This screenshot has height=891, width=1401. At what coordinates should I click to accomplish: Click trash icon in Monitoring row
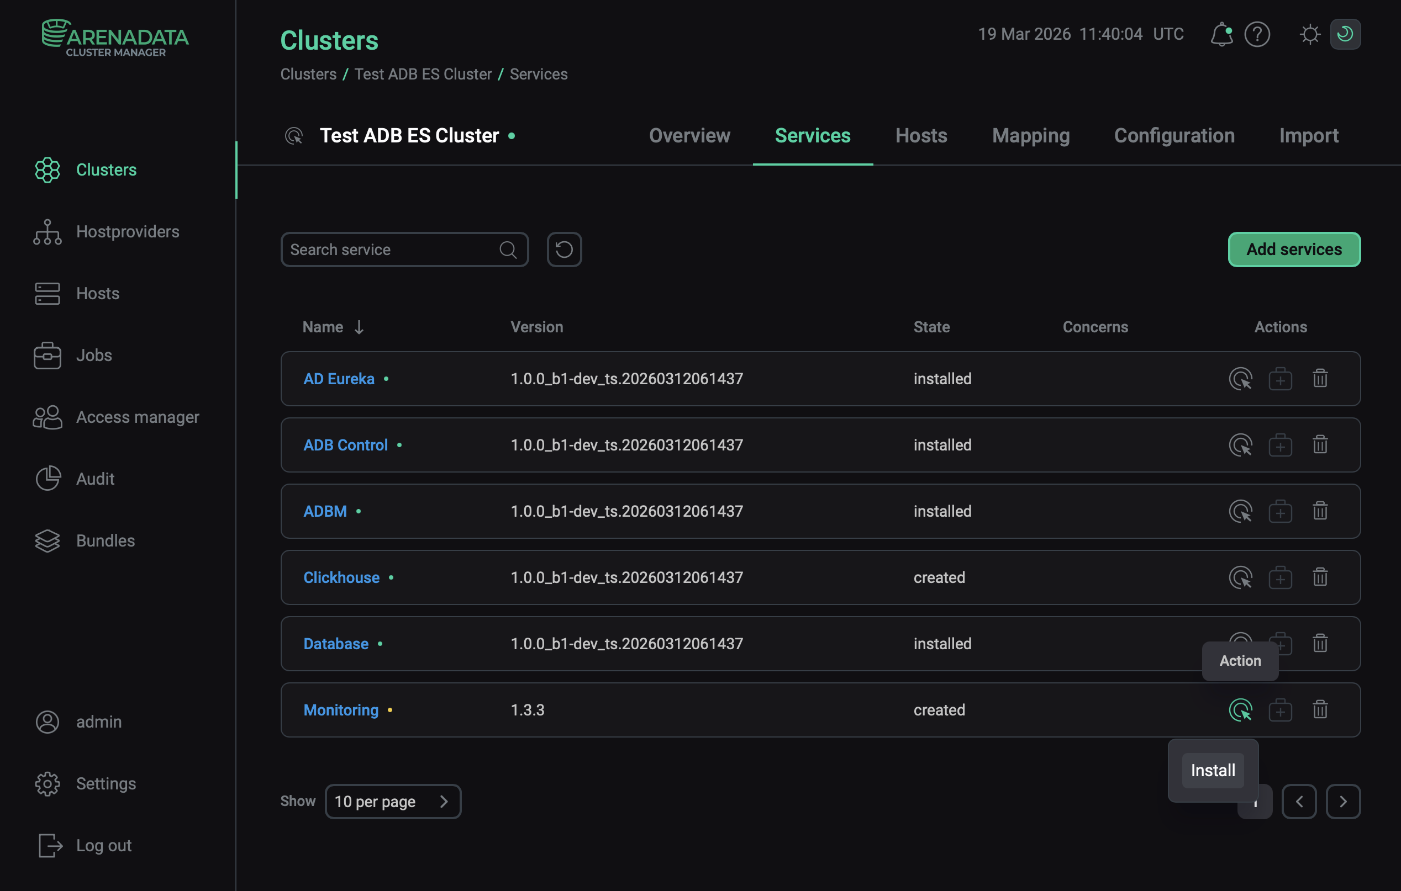click(x=1320, y=710)
